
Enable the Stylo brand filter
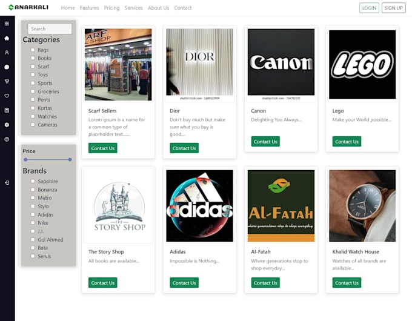pos(33,206)
